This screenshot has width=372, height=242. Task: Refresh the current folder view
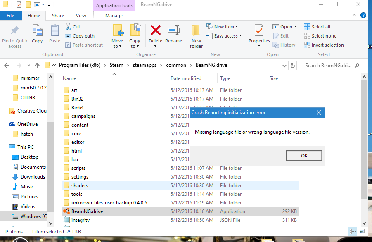(293, 66)
